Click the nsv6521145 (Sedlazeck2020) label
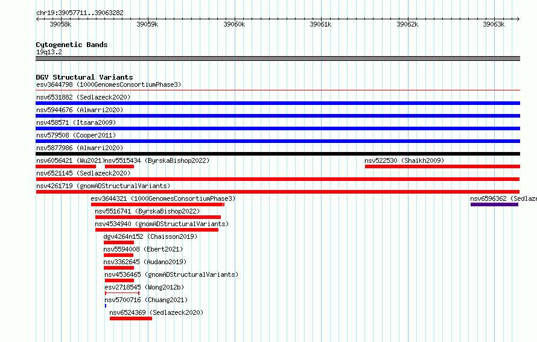Image resolution: width=537 pixels, height=342 pixels. tap(83, 173)
